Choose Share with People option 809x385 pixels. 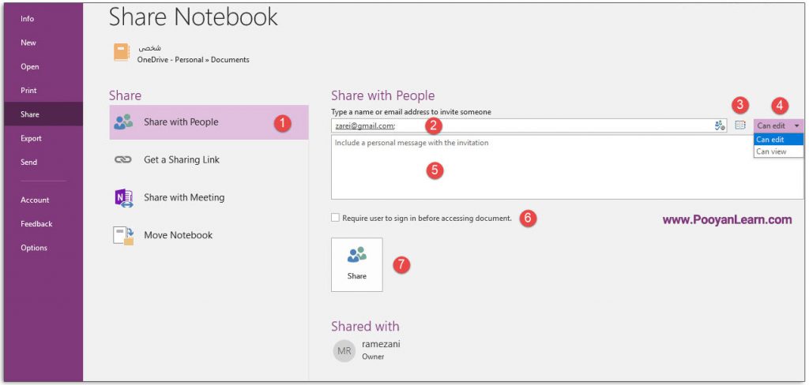tap(209, 122)
